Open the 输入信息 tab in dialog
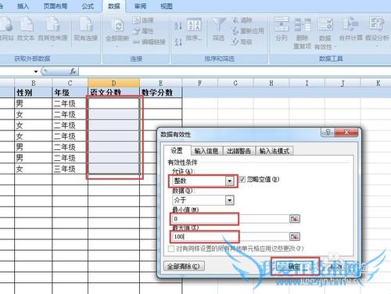 click(x=206, y=151)
